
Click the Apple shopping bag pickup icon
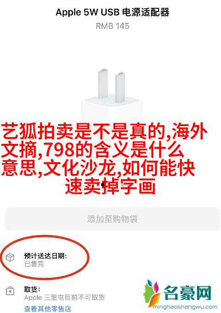tap(10, 291)
